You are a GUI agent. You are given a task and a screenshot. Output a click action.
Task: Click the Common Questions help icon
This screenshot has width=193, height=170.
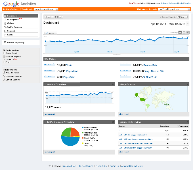coord(4,80)
